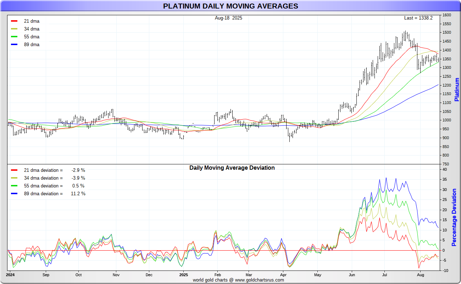This screenshot has width=461, height=284.
Task: Click the '55 dma deviation =' label
Action: pyautogui.click(x=43, y=186)
